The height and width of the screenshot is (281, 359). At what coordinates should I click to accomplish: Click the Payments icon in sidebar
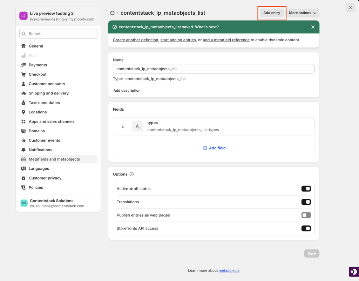pyautogui.click(x=23, y=65)
